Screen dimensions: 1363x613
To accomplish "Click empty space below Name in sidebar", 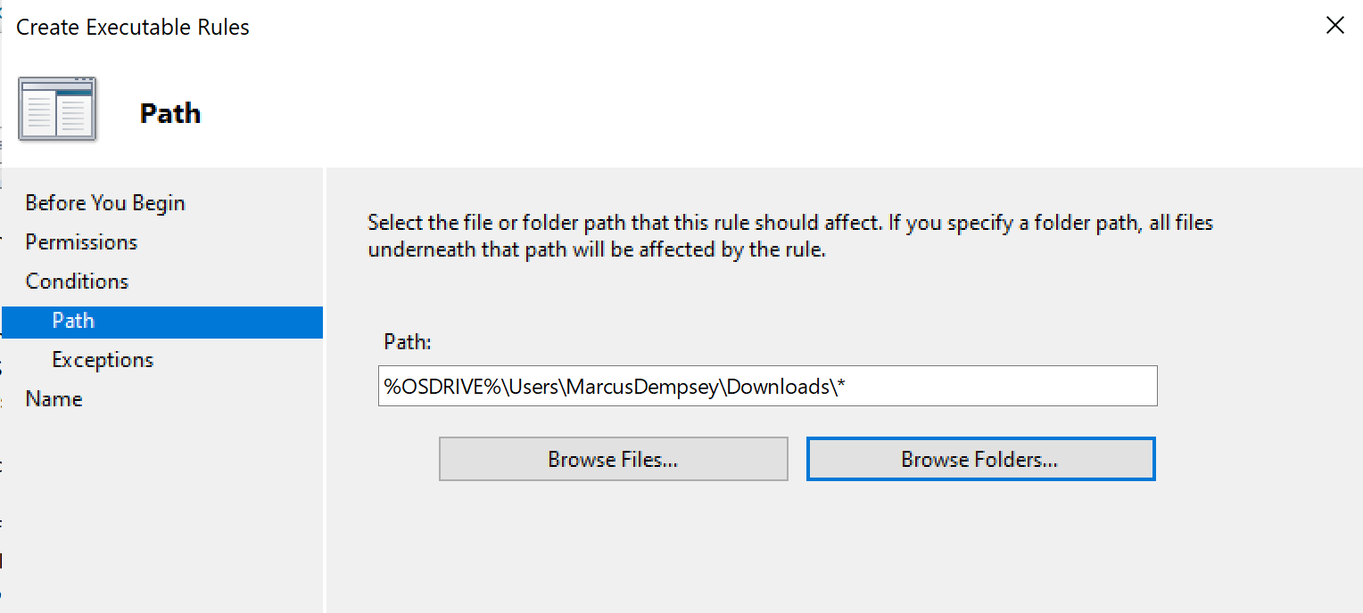I will pyautogui.click(x=161, y=508).
